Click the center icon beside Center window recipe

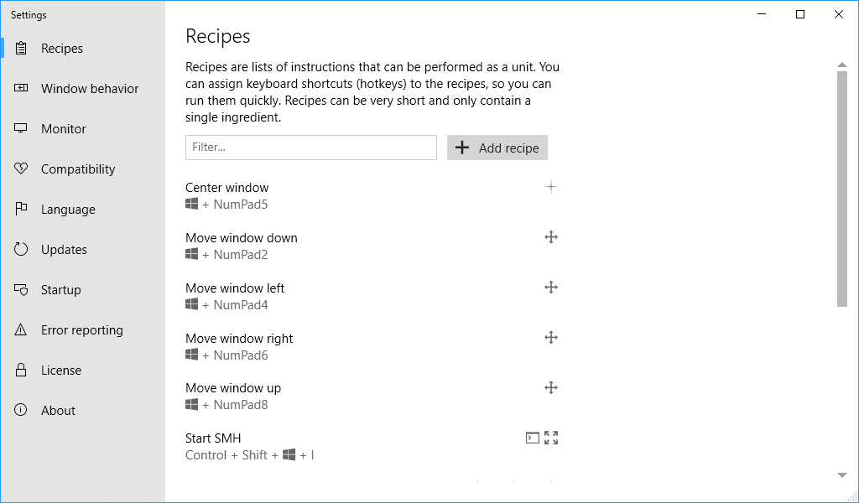[551, 187]
